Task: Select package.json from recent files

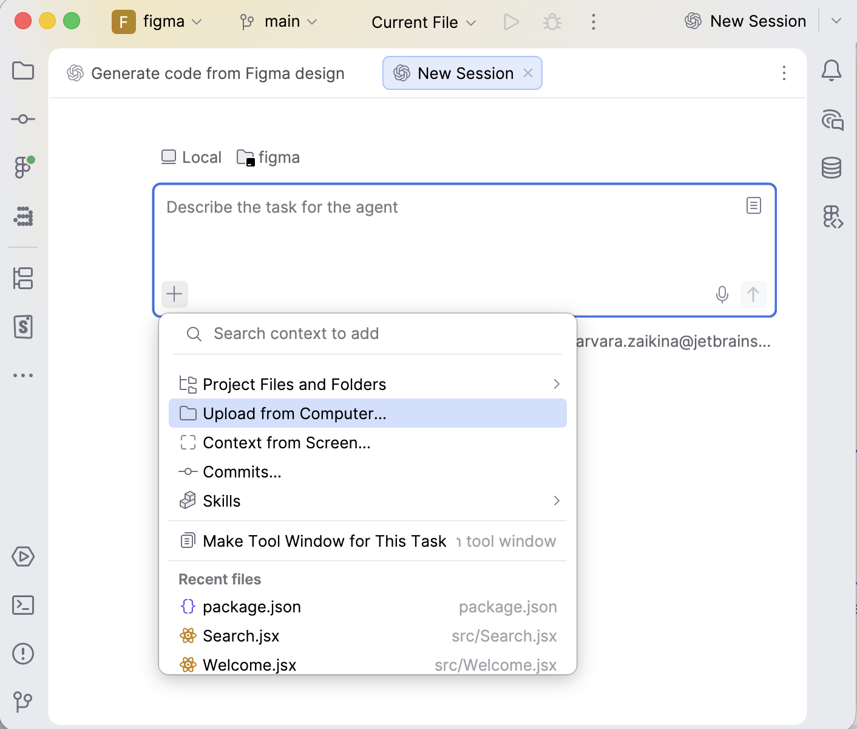Action: 368,606
